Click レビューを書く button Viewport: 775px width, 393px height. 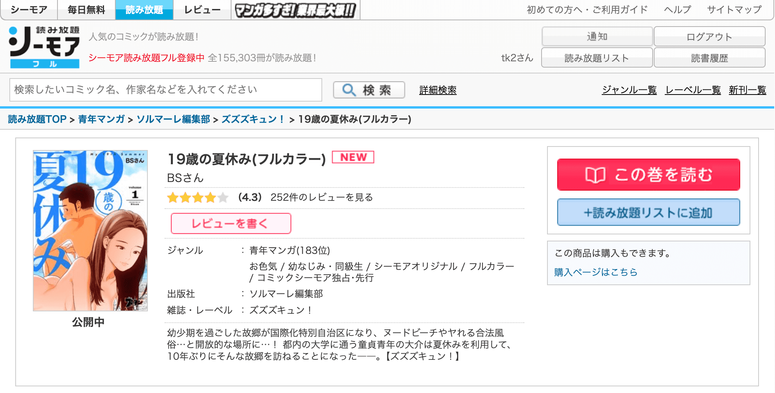point(231,223)
